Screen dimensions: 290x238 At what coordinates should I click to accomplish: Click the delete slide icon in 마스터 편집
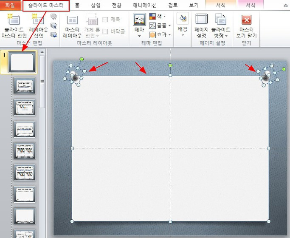click(x=53, y=17)
